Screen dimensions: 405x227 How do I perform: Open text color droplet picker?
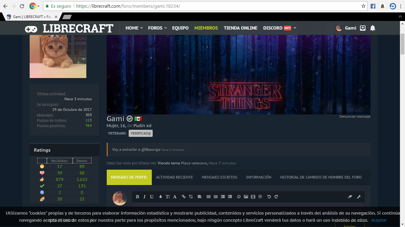[x=160, y=197]
